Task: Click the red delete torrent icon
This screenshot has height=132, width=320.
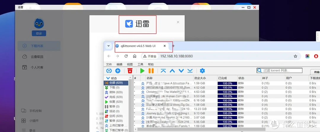Action: [x=130, y=71]
